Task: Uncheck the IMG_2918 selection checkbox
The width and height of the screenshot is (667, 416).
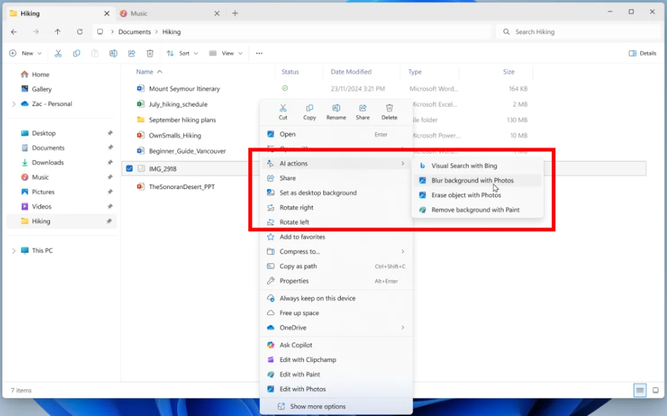Action: [x=129, y=168]
